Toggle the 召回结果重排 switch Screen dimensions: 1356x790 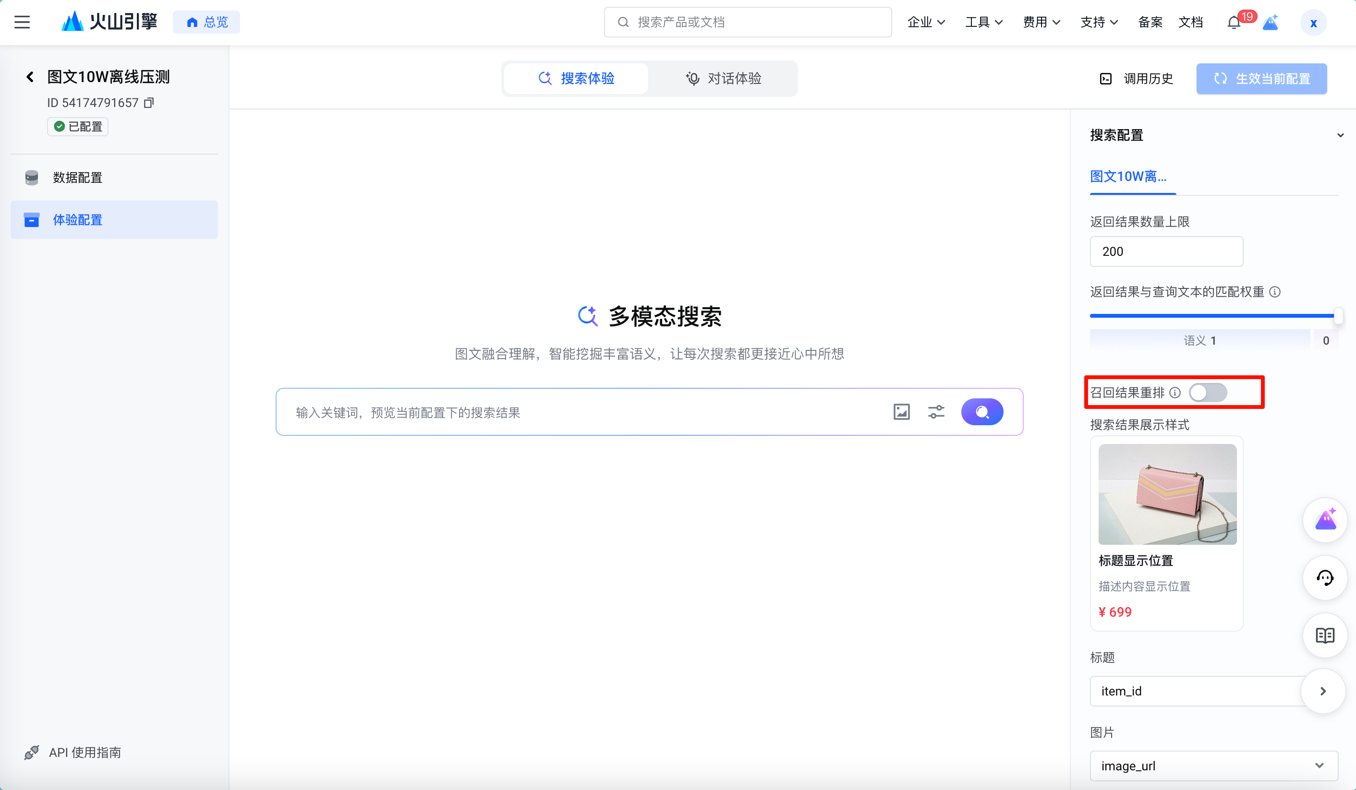tap(1208, 393)
